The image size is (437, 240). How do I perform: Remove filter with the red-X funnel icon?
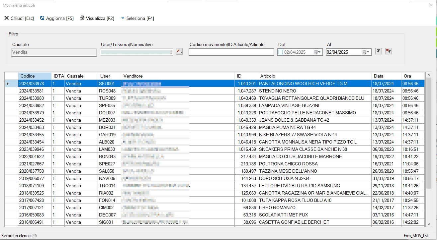point(389,51)
